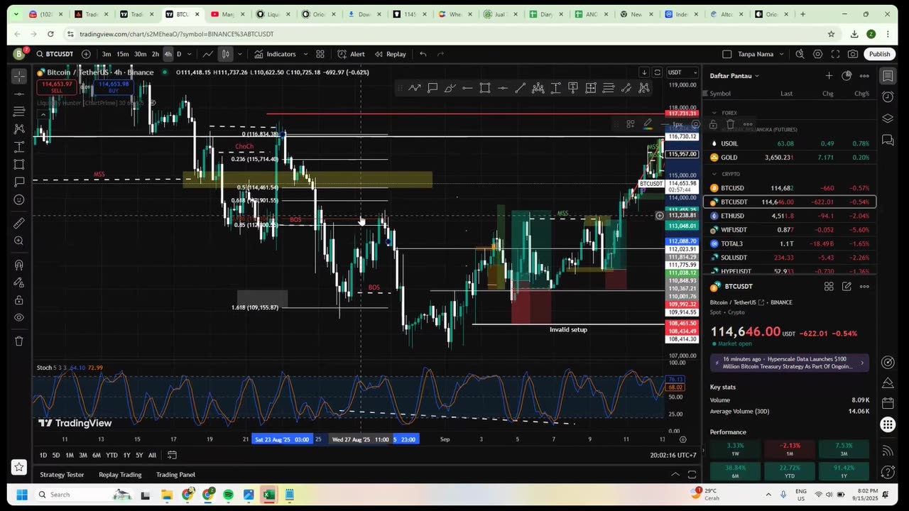Open the BTCUSDT symbol search

coord(54,54)
